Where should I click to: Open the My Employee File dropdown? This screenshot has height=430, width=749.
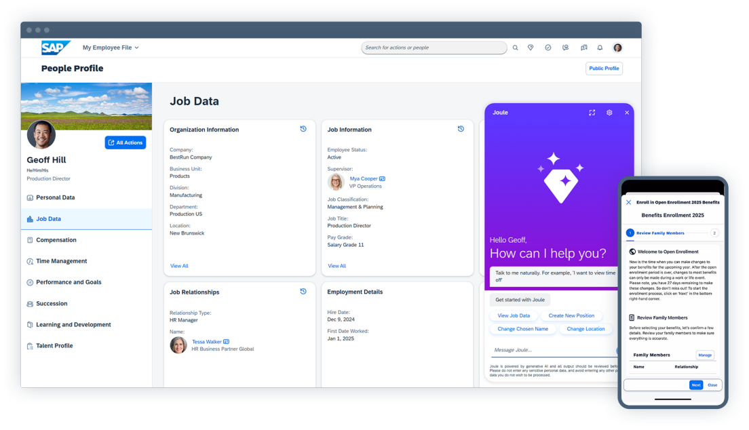point(111,47)
